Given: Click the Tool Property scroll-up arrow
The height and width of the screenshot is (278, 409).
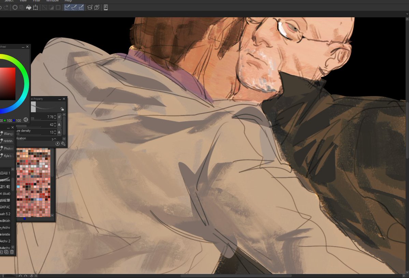Looking at the screenshot, I should pos(64,114).
